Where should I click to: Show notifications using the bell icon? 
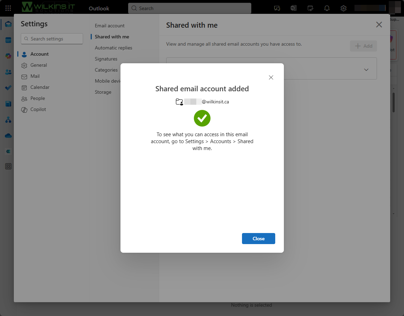(327, 8)
